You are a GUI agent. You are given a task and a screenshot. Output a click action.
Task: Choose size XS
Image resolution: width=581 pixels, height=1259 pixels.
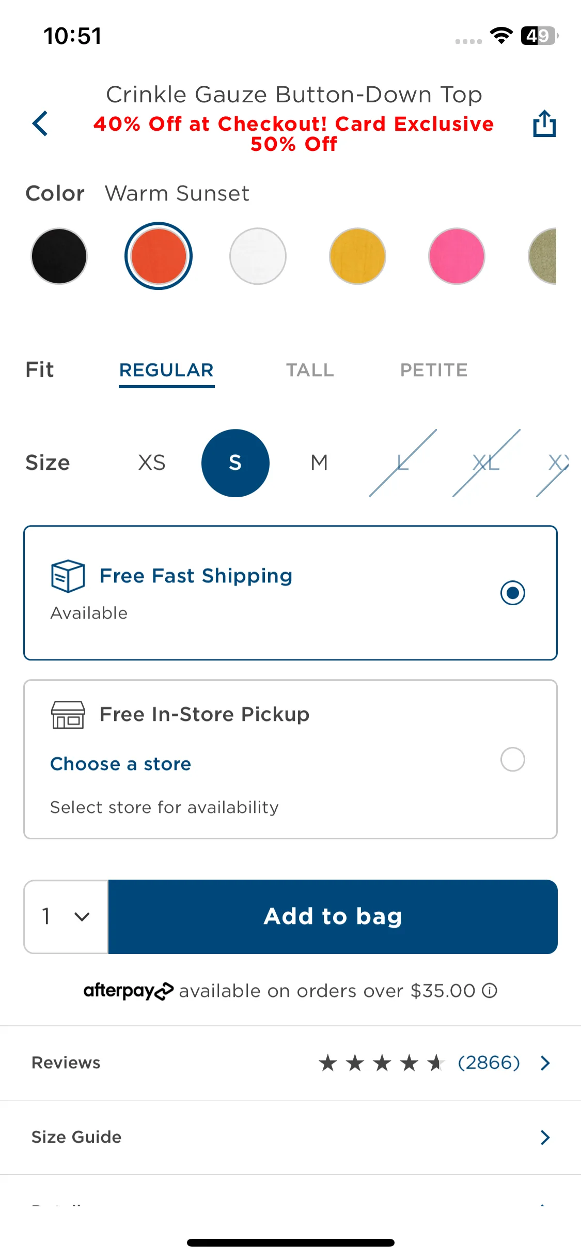click(152, 463)
